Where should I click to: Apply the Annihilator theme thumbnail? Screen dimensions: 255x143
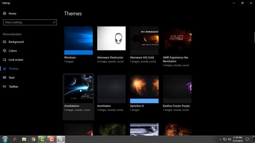pos(112,89)
